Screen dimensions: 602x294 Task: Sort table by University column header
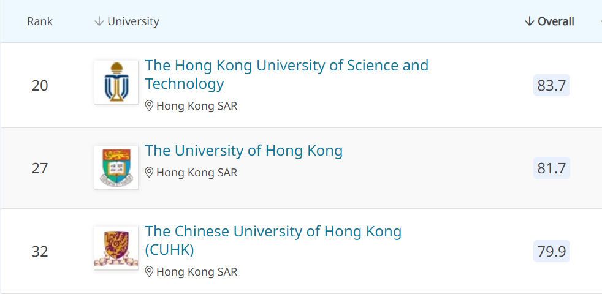click(x=133, y=21)
